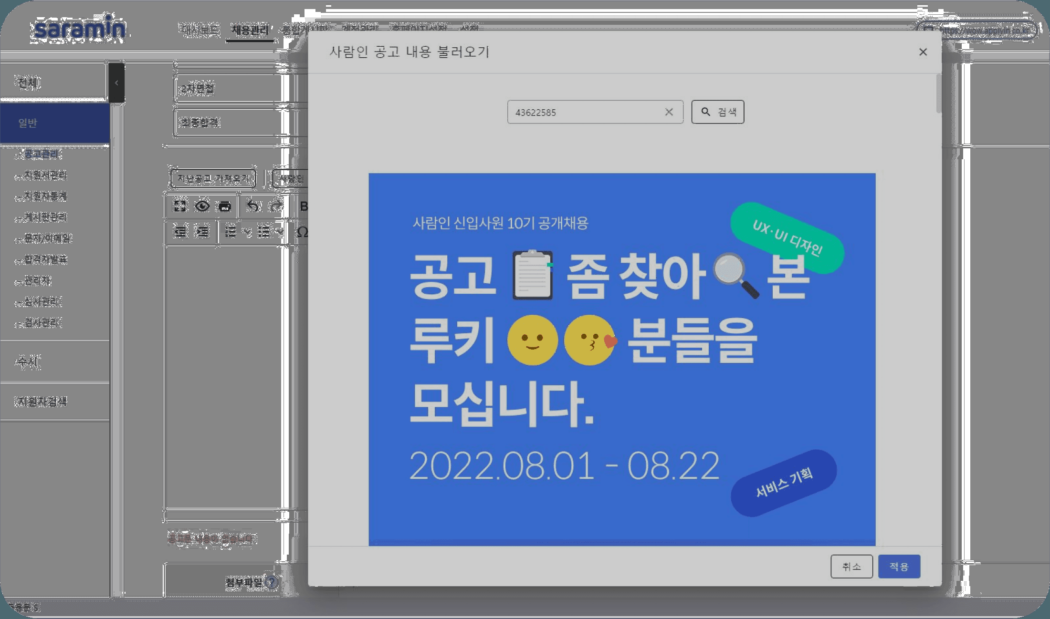Open 합격자발표 in the sidebar
The width and height of the screenshot is (1050, 619).
click(x=46, y=259)
